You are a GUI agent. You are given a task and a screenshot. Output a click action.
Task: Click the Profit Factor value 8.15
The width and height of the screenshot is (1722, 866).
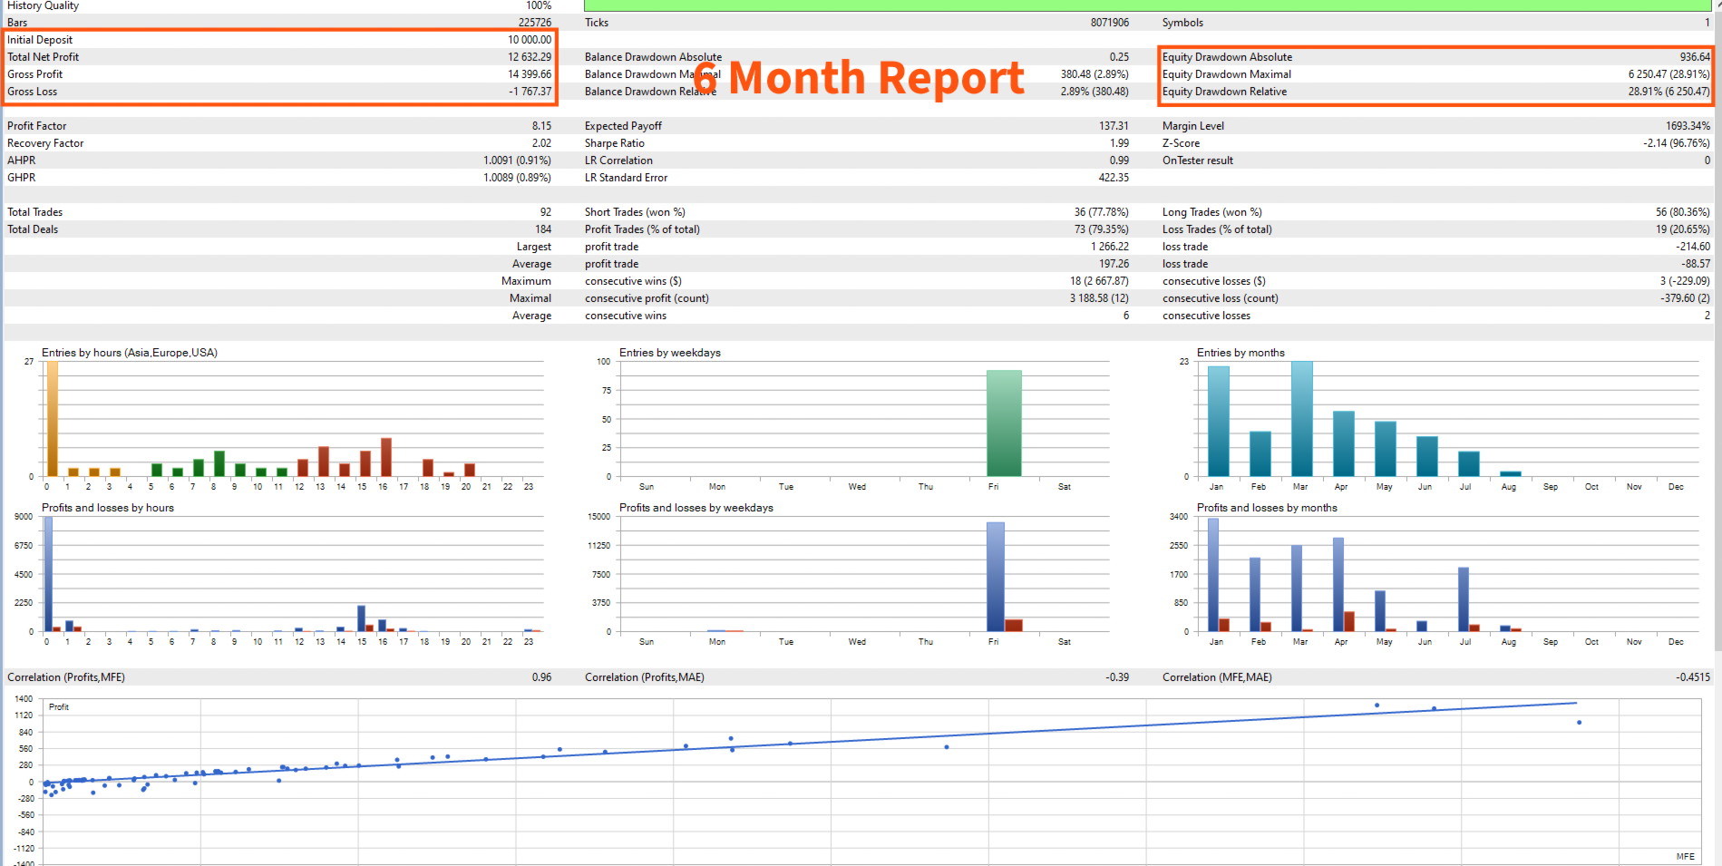tap(541, 126)
